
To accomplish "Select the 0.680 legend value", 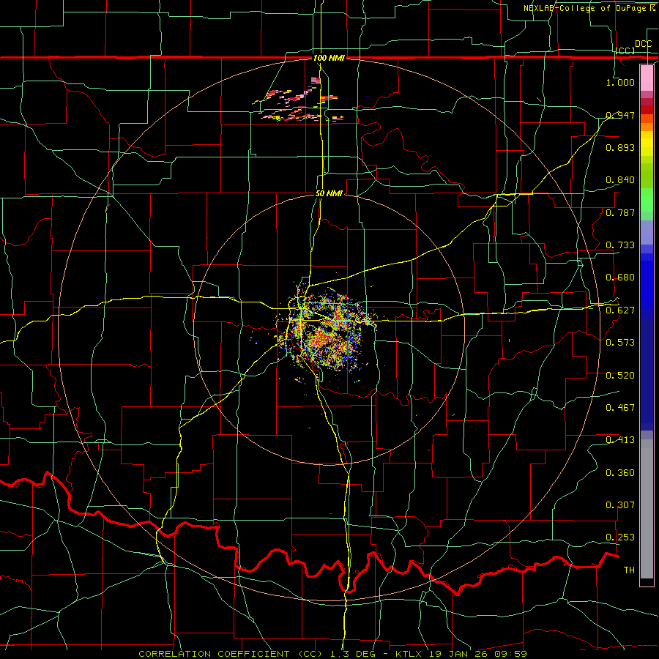I will [620, 278].
